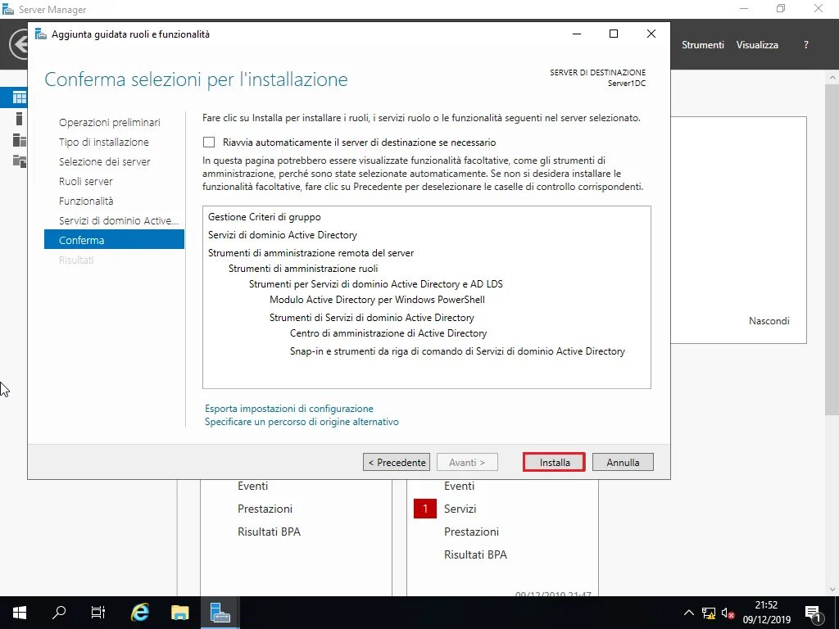Select Strumenti di amministrazione remota del server
The image size is (839, 629).
point(311,253)
